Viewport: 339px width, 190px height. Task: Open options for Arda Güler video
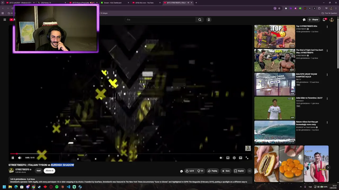327,99
